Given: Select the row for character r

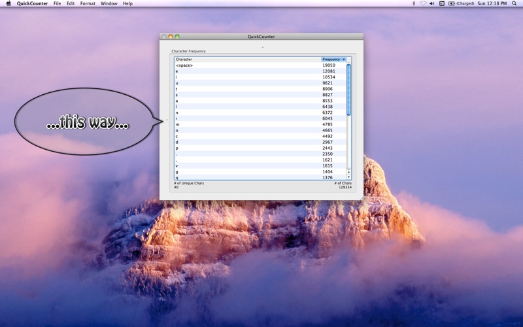Looking at the screenshot, I should [x=260, y=118].
